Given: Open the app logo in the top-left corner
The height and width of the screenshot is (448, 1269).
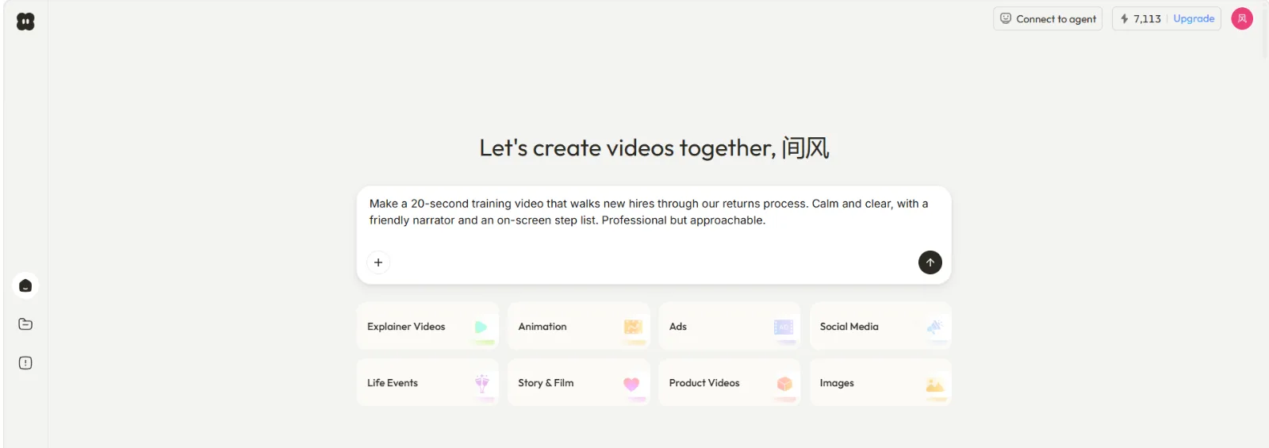Looking at the screenshot, I should point(25,21).
